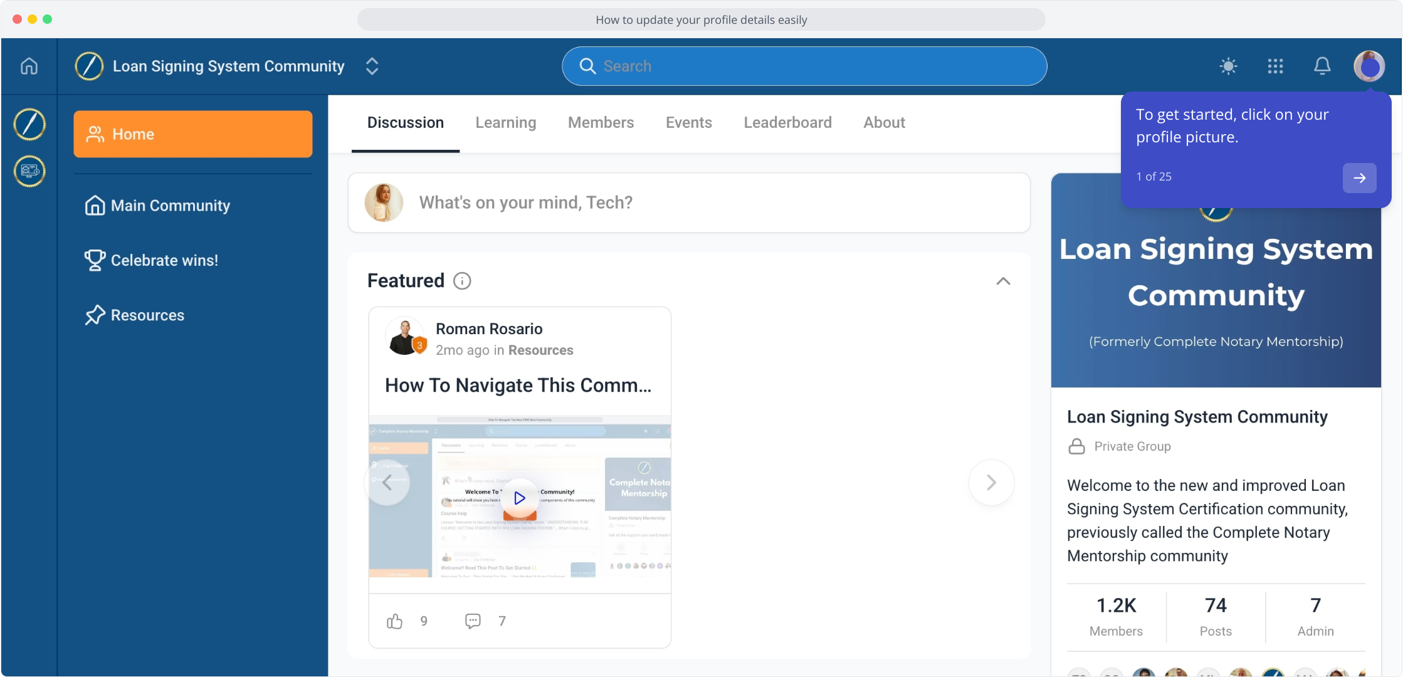The width and height of the screenshot is (1403, 677).
Task: Switch to the Leaderboard tab
Action: (787, 123)
